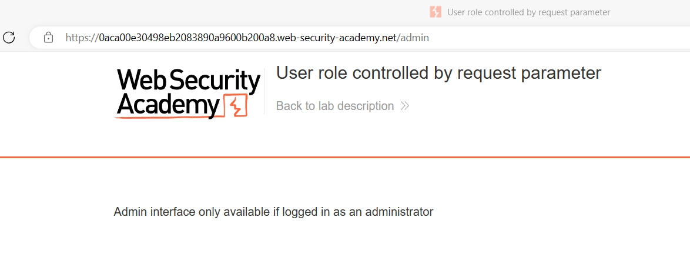This screenshot has height=257, width=690.
Task: Click the web-security-academy.net domain in the address bar
Action: click(x=337, y=38)
